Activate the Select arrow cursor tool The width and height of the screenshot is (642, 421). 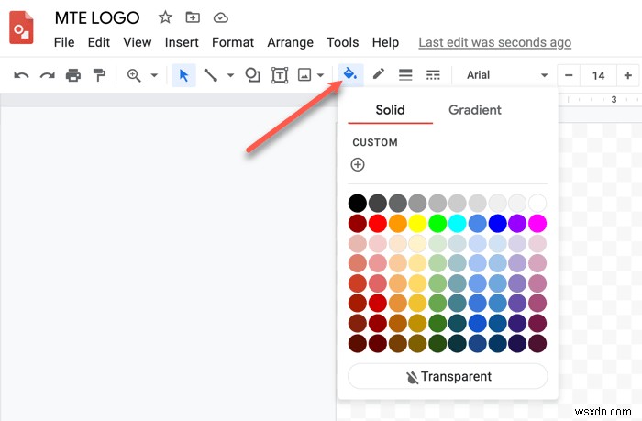(x=183, y=75)
